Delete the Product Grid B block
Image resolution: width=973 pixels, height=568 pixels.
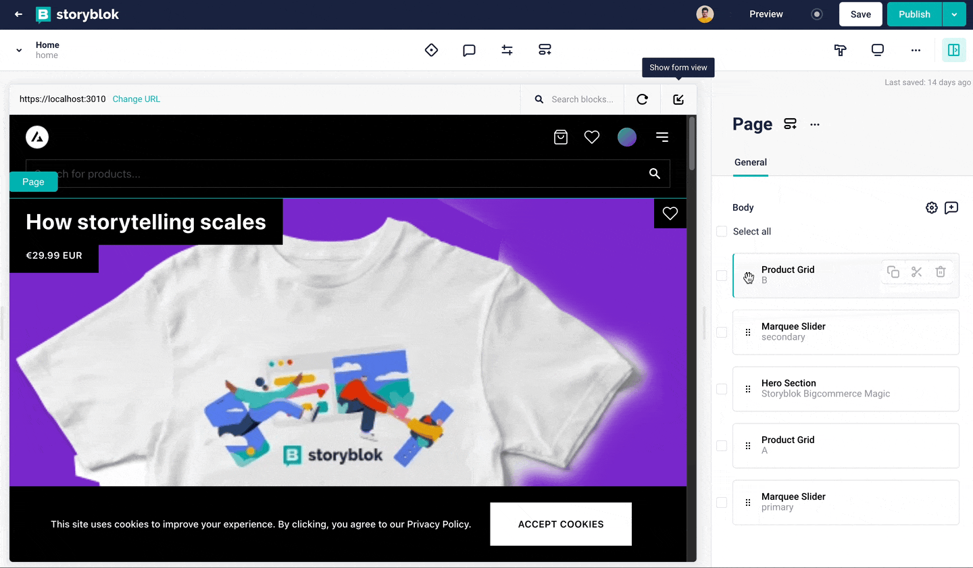(x=941, y=272)
